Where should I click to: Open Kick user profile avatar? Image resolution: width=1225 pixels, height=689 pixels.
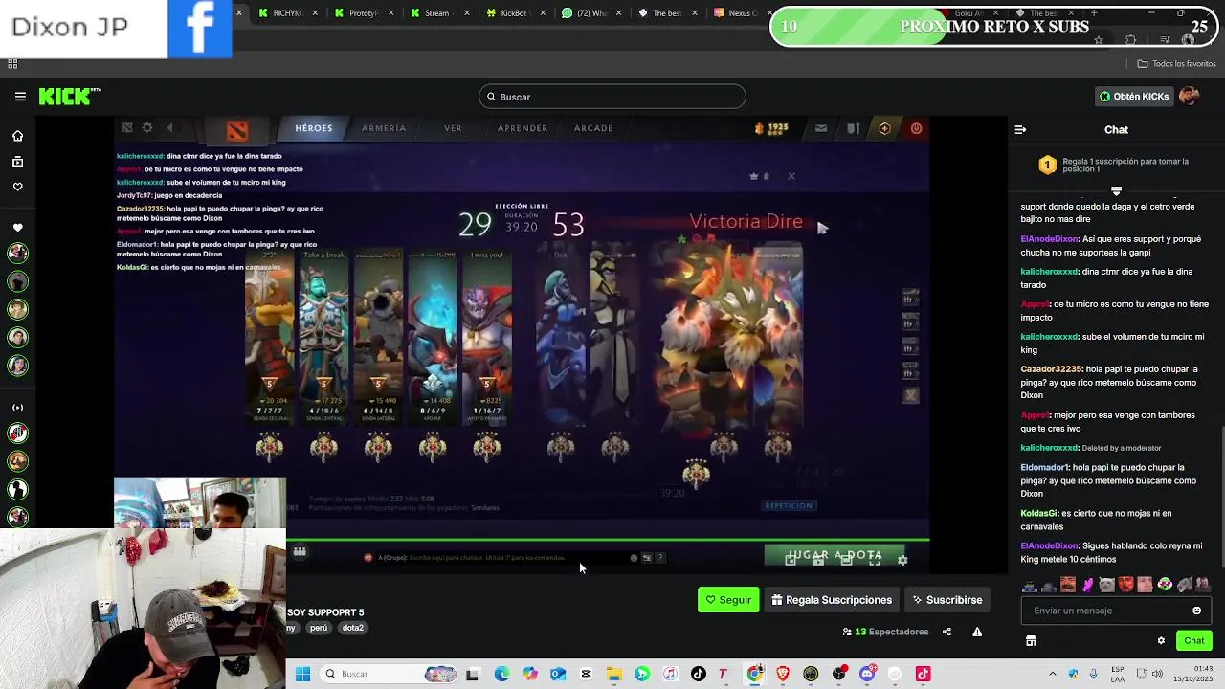click(1189, 96)
